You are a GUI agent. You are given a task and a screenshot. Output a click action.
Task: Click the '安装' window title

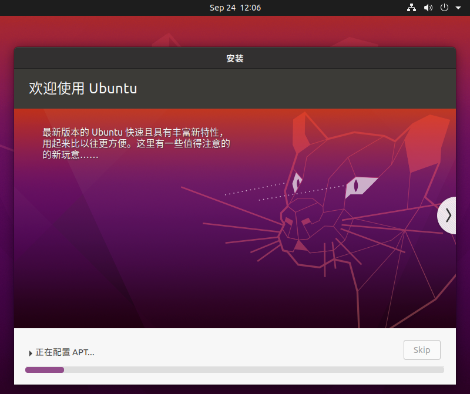235,59
